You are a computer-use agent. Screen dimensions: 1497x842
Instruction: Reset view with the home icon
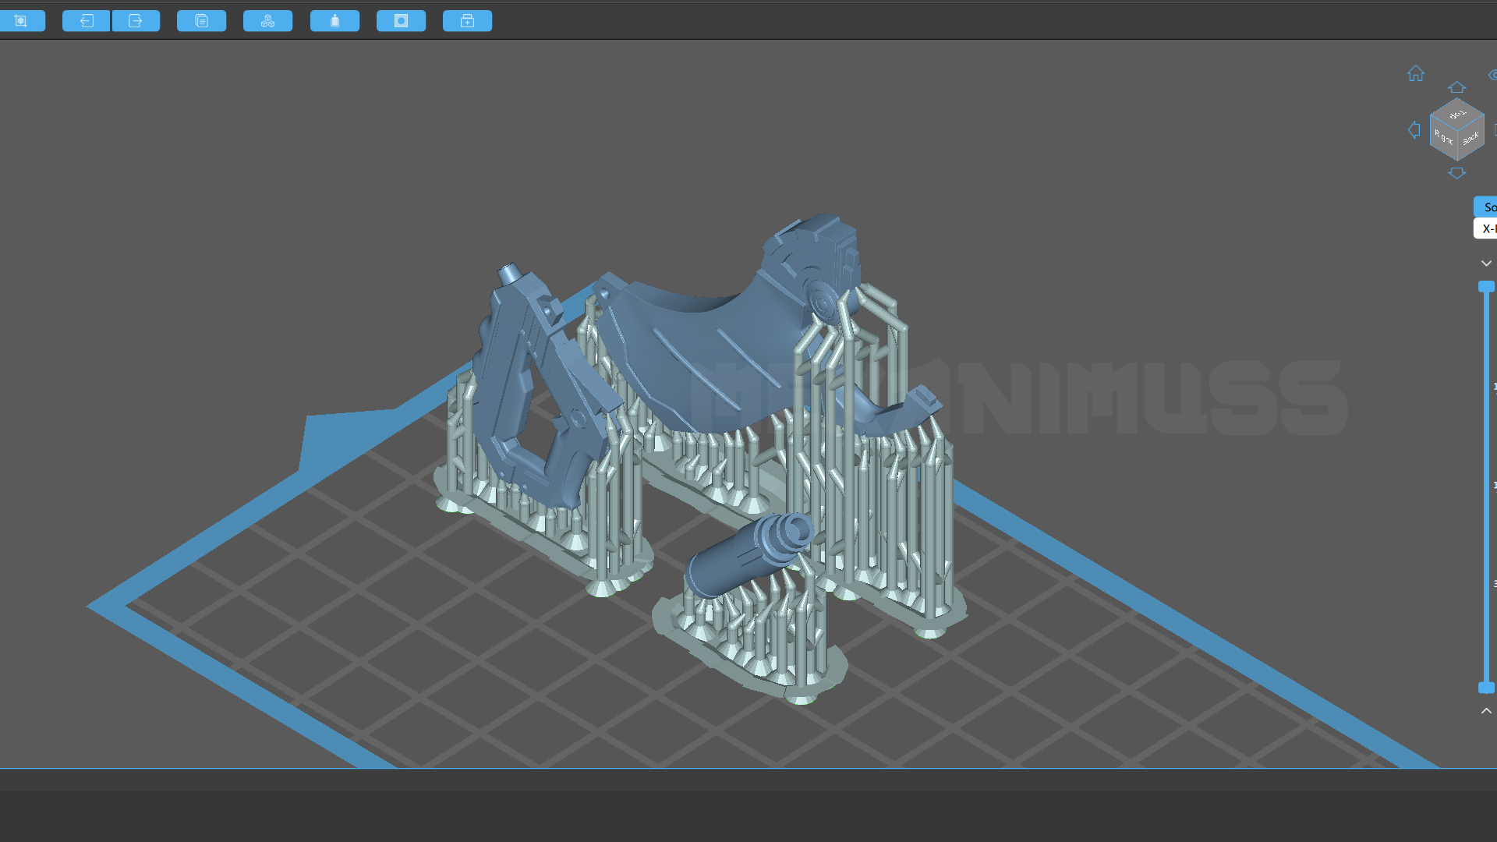click(x=1416, y=73)
